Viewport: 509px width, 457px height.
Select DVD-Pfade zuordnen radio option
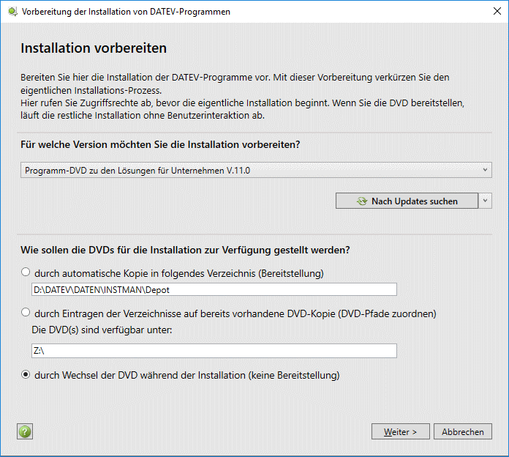26,313
